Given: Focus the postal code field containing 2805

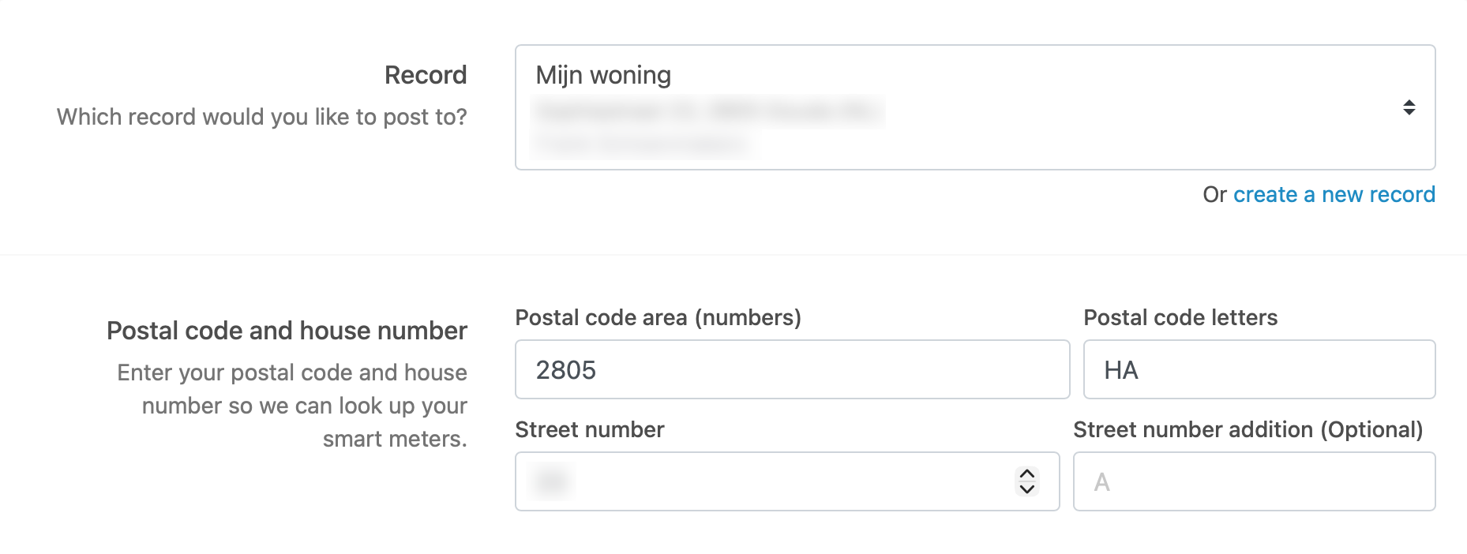Looking at the screenshot, I should [792, 370].
